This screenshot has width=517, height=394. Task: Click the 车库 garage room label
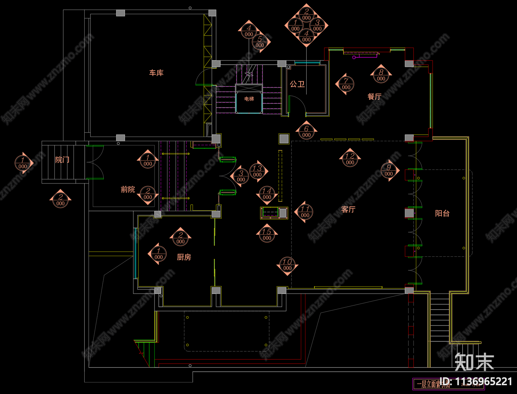click(x=156, y=73)
